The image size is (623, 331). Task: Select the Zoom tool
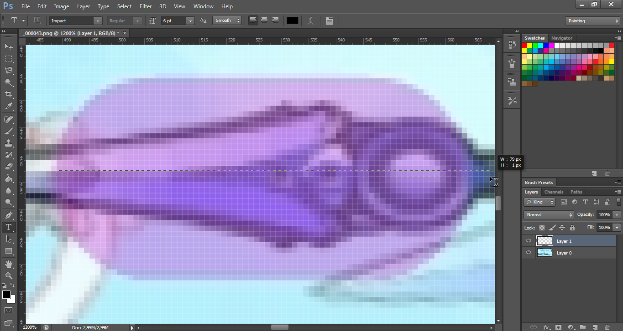pos(9,276)
